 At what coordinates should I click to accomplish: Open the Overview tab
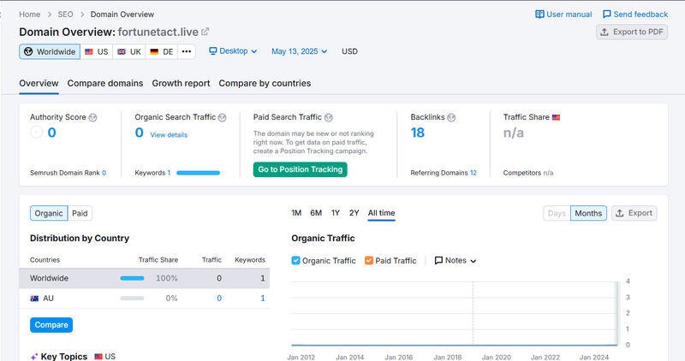point(39,83)
